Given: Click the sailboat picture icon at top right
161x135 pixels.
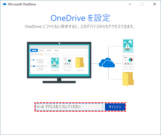Looking at the screenshot, I should 128,46.
